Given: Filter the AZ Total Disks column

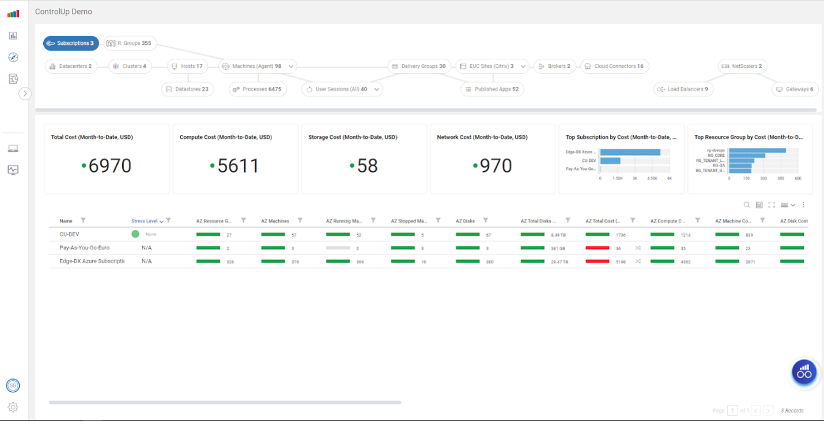Looking at the screenshot, I should tap(568, 221).
